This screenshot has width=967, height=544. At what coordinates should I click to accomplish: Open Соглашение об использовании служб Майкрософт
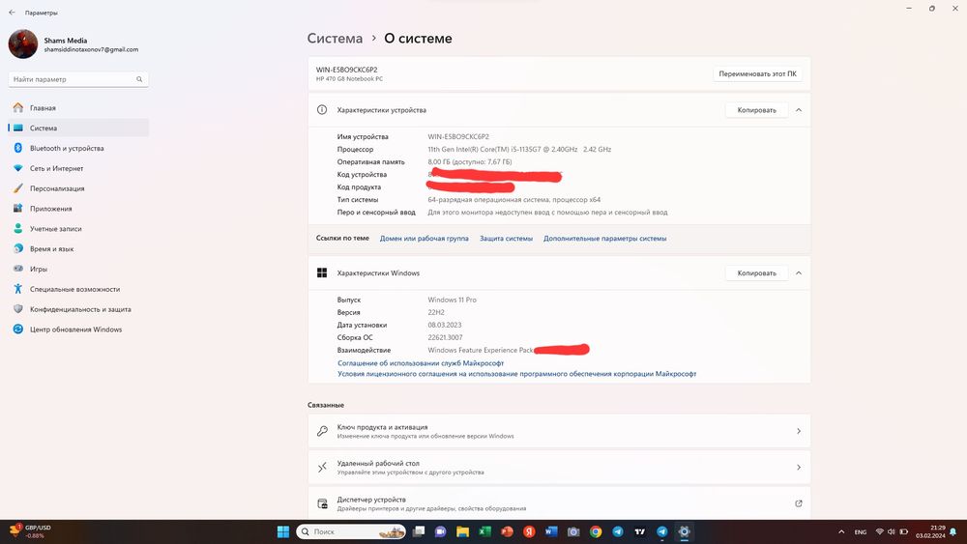click(421, 363)
